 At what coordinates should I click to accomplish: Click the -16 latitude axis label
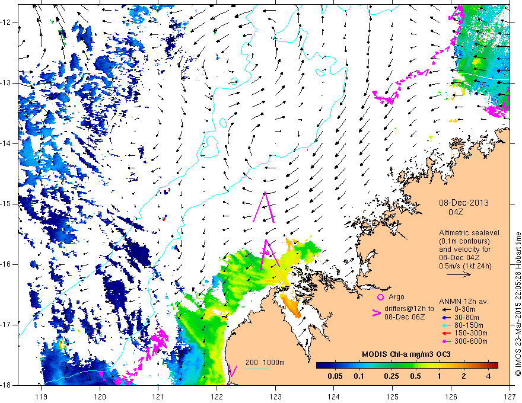click(7, 264)
